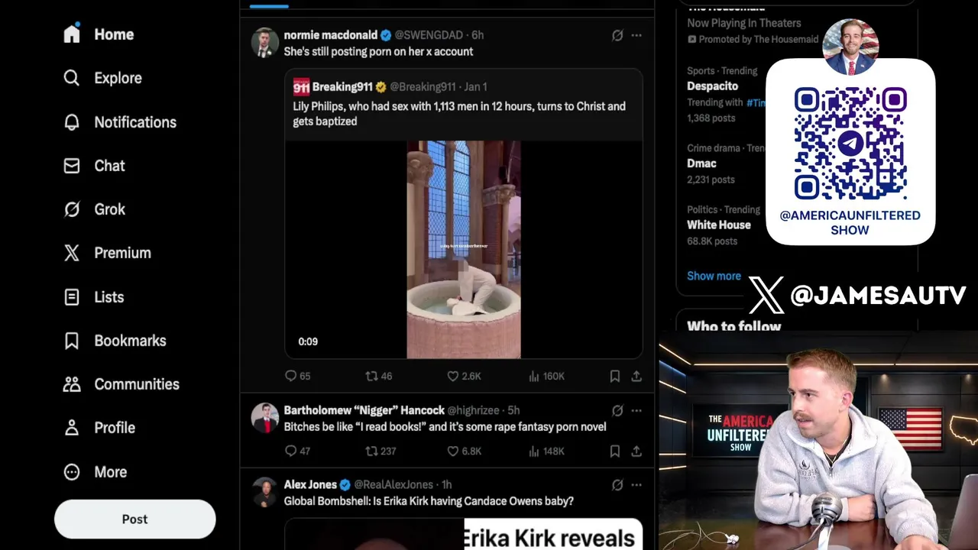Open more options on Alex Jones post

tap(636, 485)
